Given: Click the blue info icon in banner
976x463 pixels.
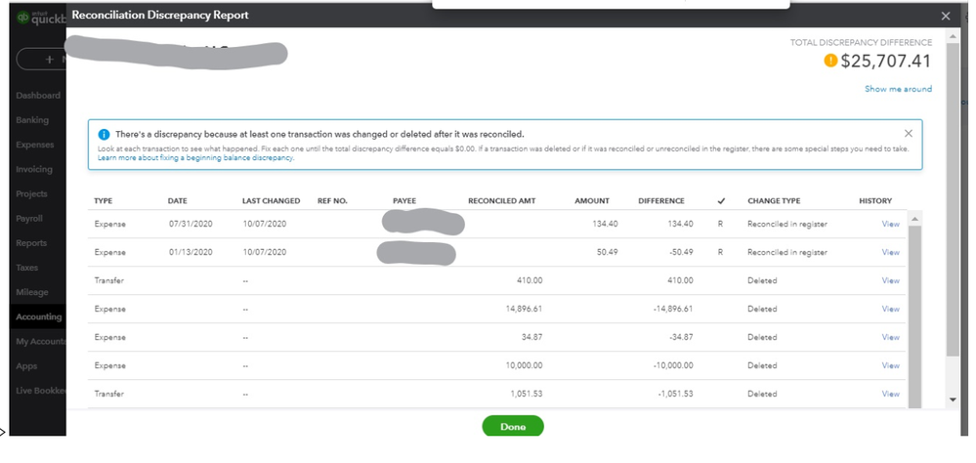Looking at the screenshot, I should (x=104, y=134).
